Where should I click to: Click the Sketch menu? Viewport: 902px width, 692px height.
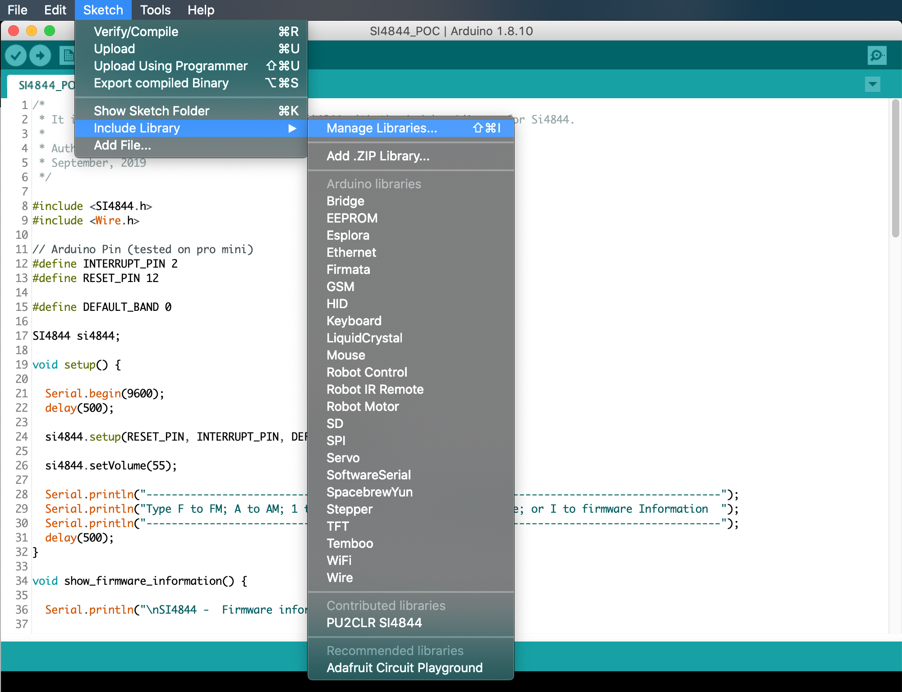pyautogui.click(x=102, y=9)
